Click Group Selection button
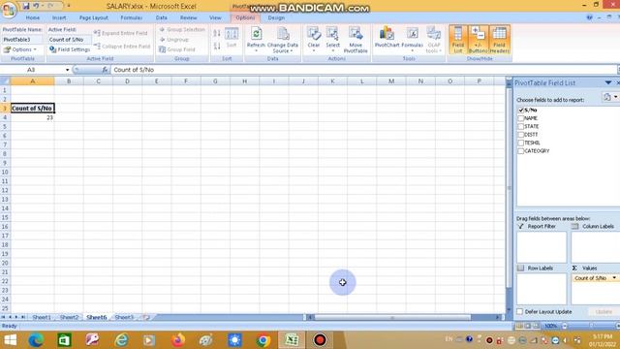 coord(182,30)
